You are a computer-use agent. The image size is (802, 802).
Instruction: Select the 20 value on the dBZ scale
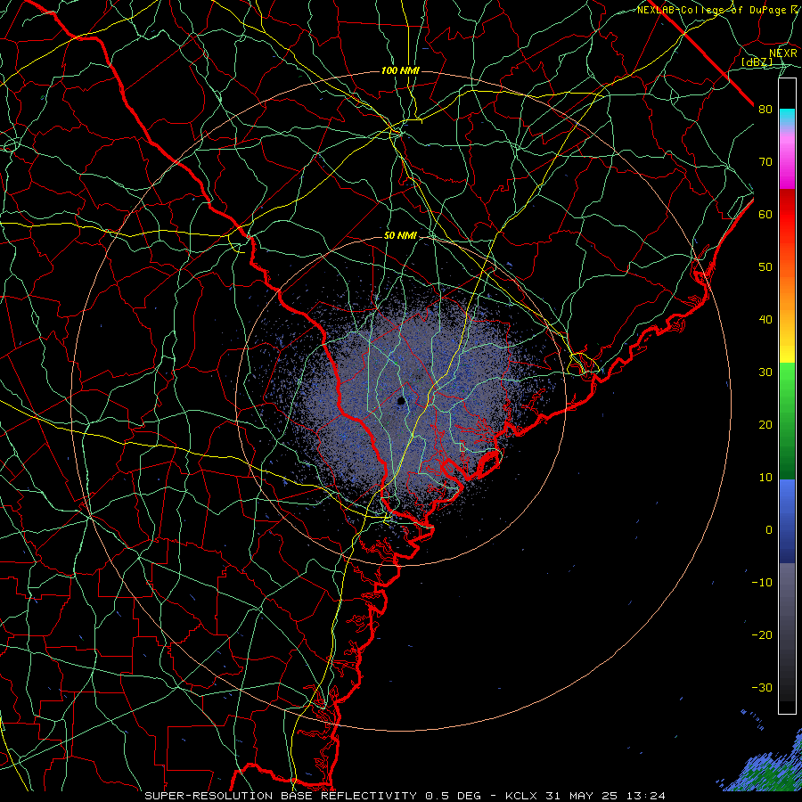click(x=765, y=425)
